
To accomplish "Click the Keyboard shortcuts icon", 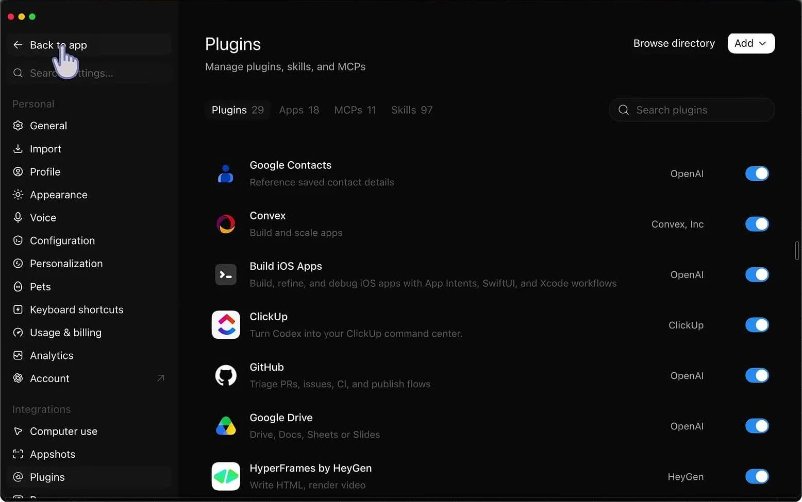I will [18, 309].
